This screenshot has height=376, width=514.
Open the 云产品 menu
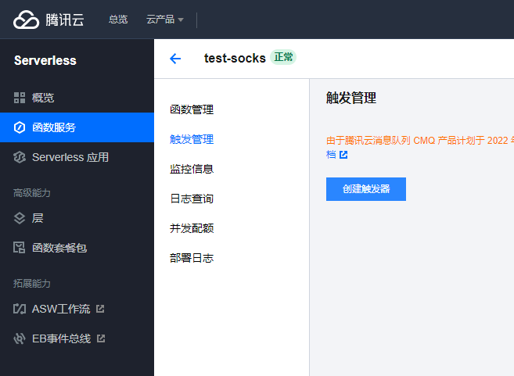(x=164, y=20)
